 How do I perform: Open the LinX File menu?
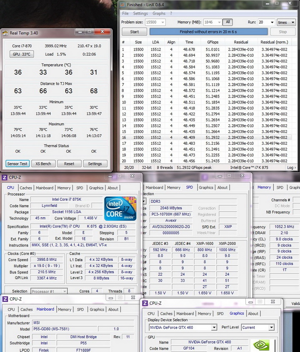(125, 13)
